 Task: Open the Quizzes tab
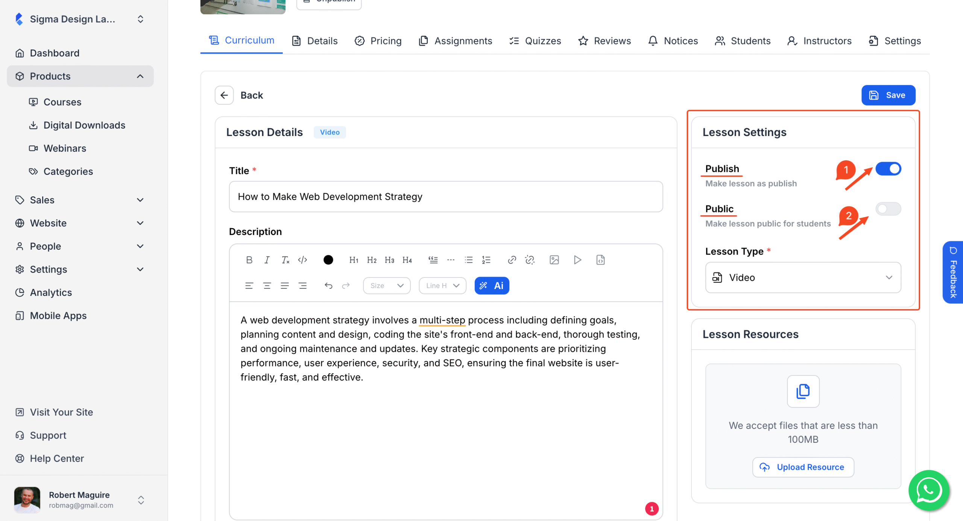pyautogui.click(x=535, y=41)
